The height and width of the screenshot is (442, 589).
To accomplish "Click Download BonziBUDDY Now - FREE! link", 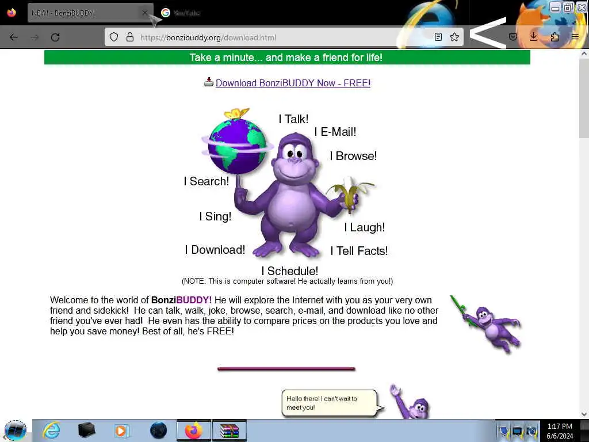I will [293, 83].
